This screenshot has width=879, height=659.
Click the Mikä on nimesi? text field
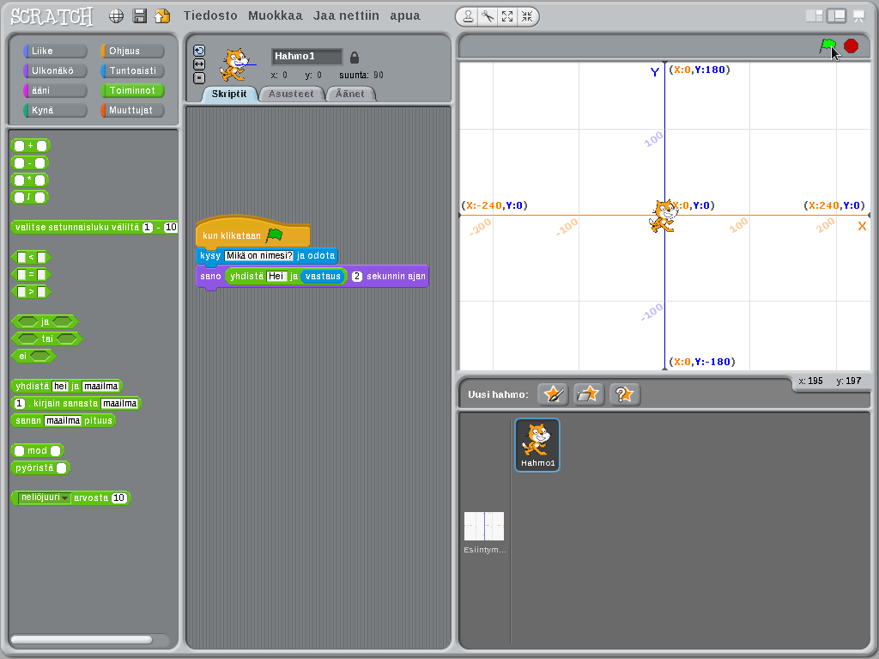[x=259, y=255]
